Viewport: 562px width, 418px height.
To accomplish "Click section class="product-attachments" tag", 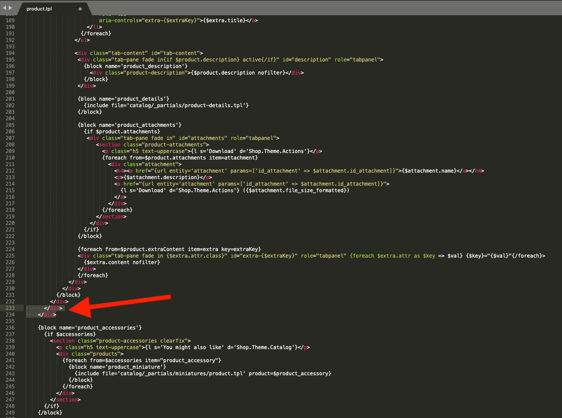I will [152, 145].
